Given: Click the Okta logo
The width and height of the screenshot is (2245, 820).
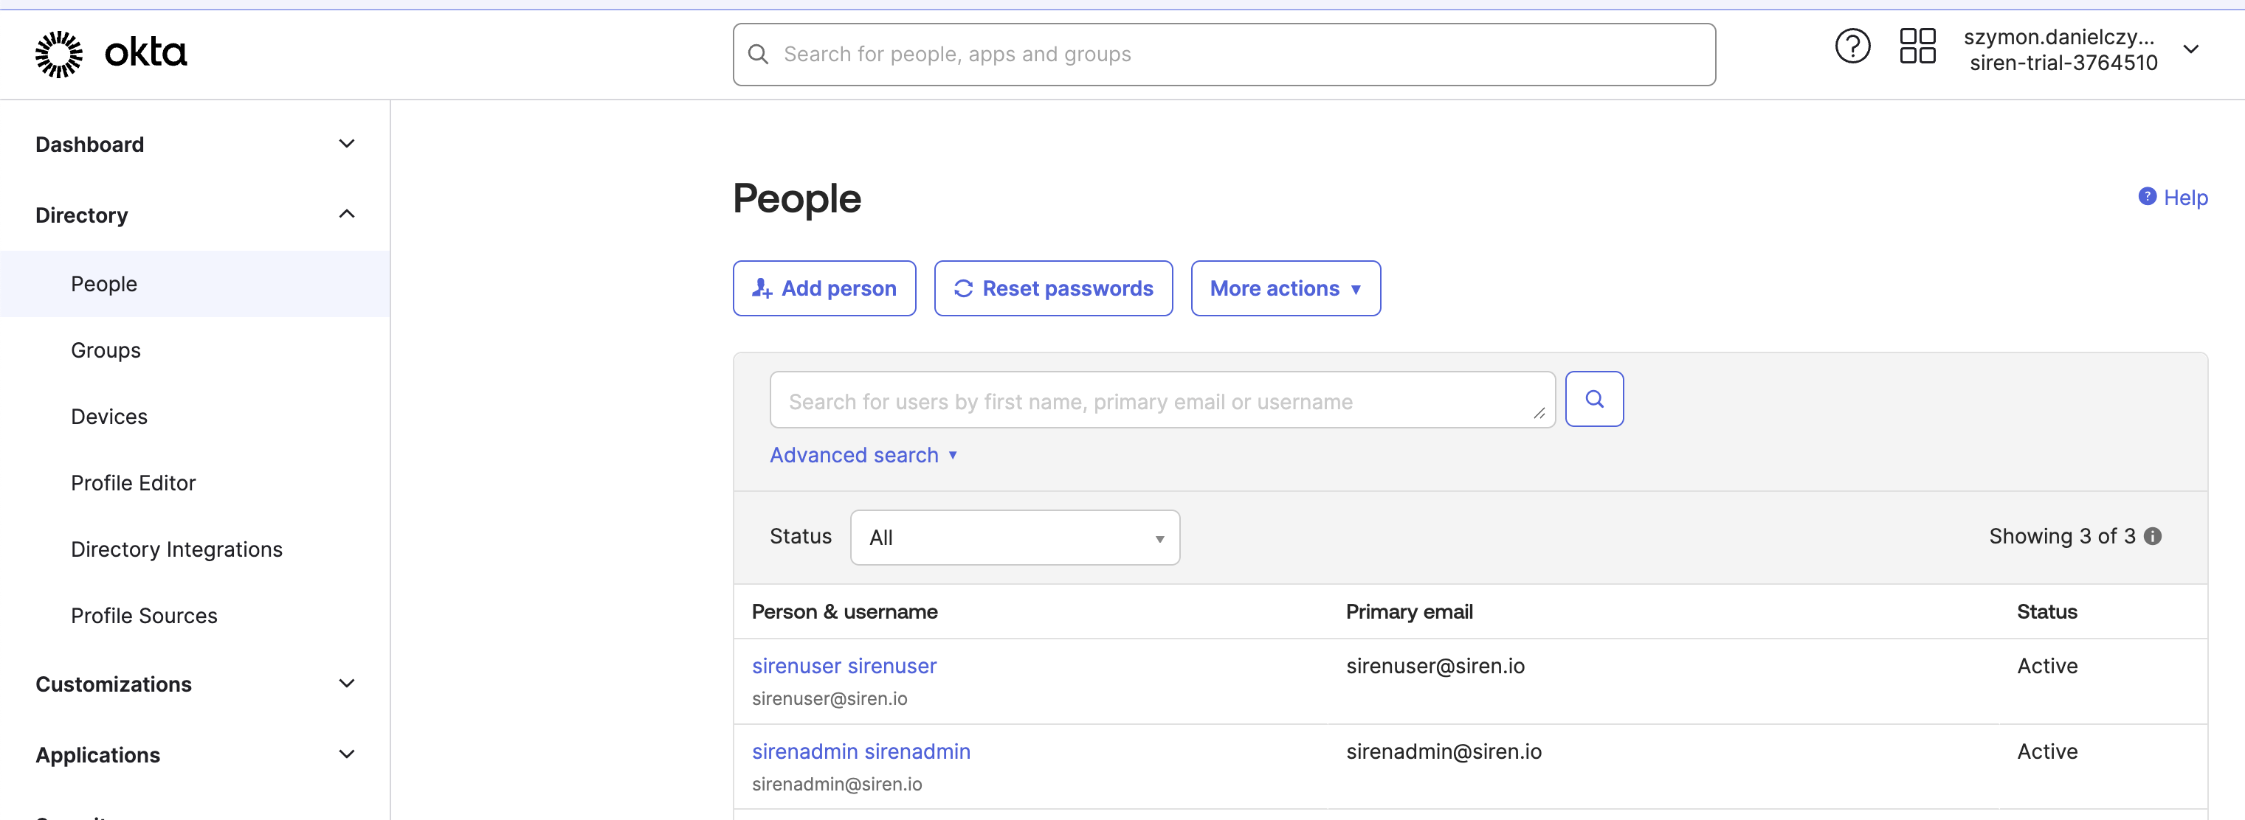Looking at the screenshot, I should (x=111, y=53).
